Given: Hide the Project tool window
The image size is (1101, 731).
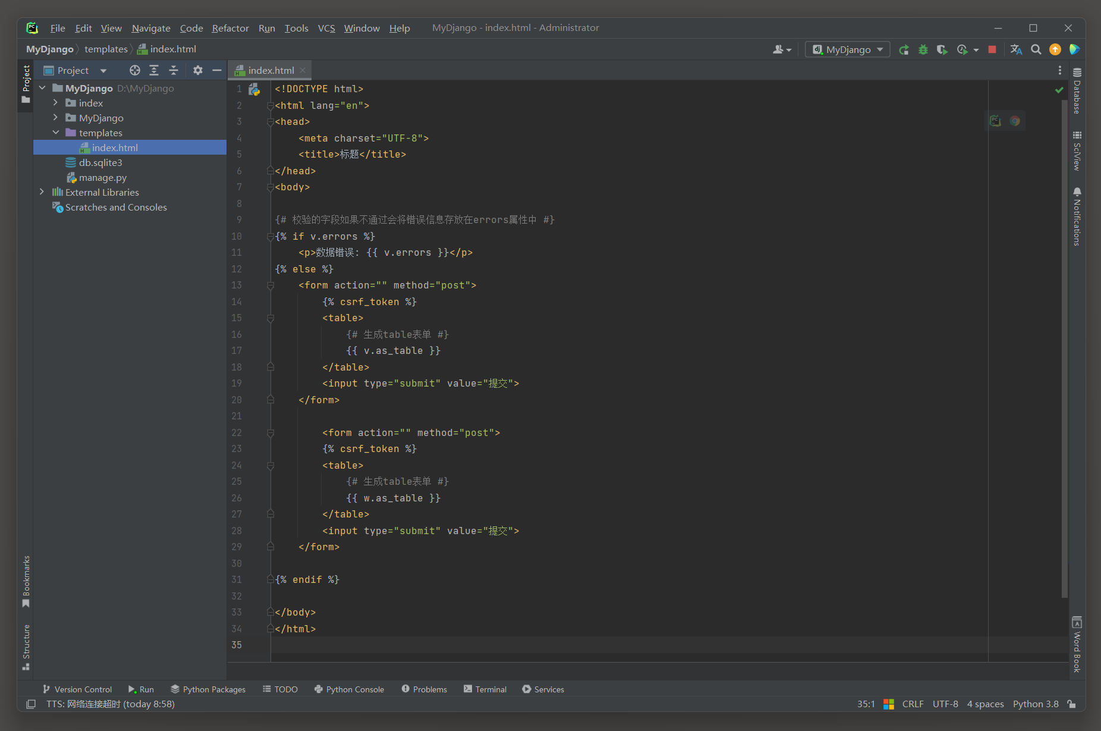Looking at the screenshot, I should (x=217, y=71).
